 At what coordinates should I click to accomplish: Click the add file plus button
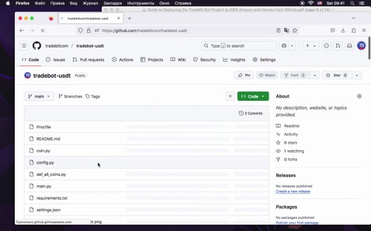click(x=230, y=96)
